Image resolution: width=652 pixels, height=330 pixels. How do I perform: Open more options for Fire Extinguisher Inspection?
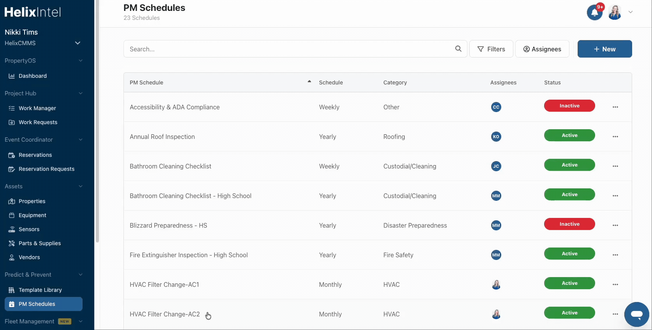[x=615, y=255]
